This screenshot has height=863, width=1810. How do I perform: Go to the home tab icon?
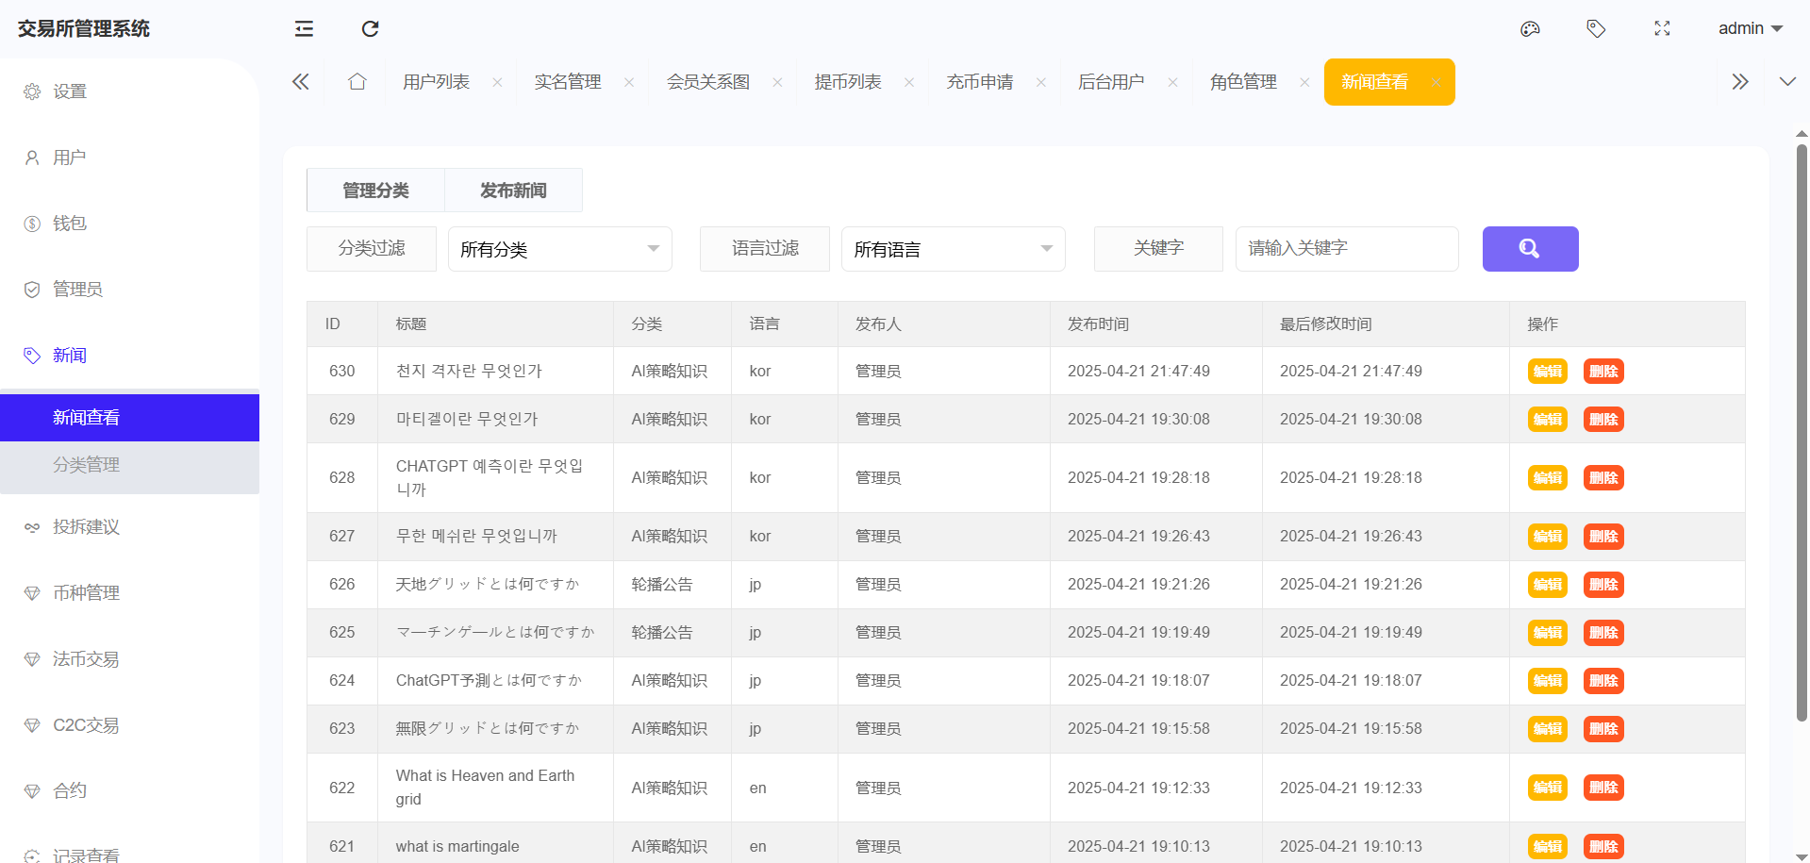357,82
